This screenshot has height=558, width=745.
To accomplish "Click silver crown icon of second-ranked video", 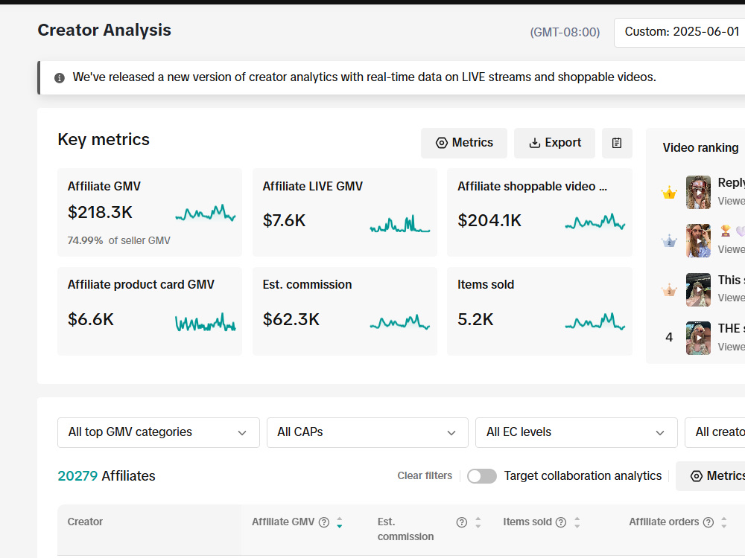I will [669, 241].
